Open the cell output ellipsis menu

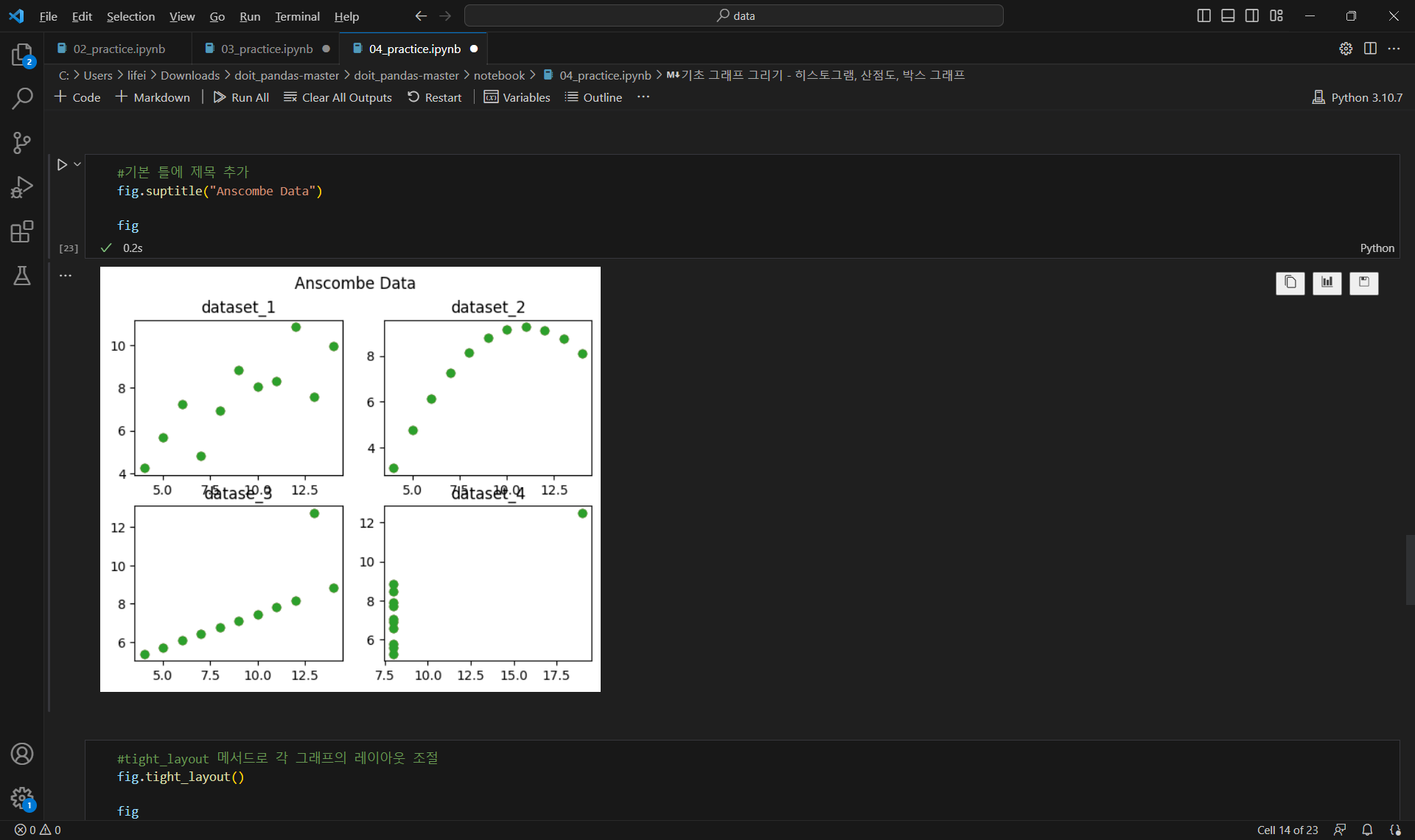click(66, 276)
